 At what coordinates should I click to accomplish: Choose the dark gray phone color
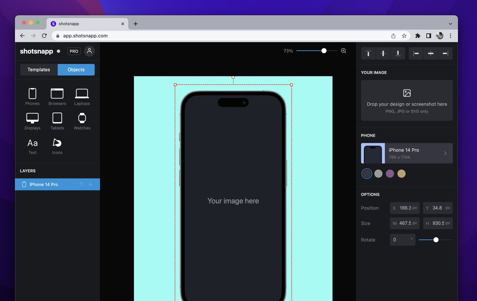[366, 174]
